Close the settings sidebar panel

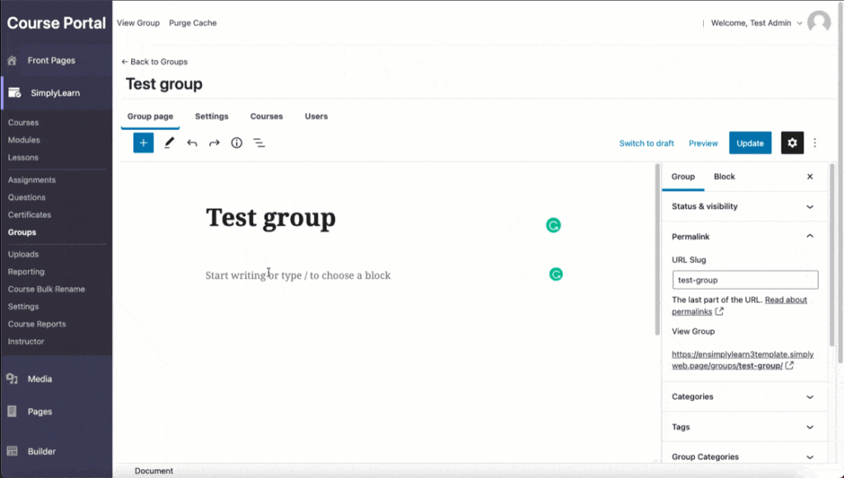[809, 177]
